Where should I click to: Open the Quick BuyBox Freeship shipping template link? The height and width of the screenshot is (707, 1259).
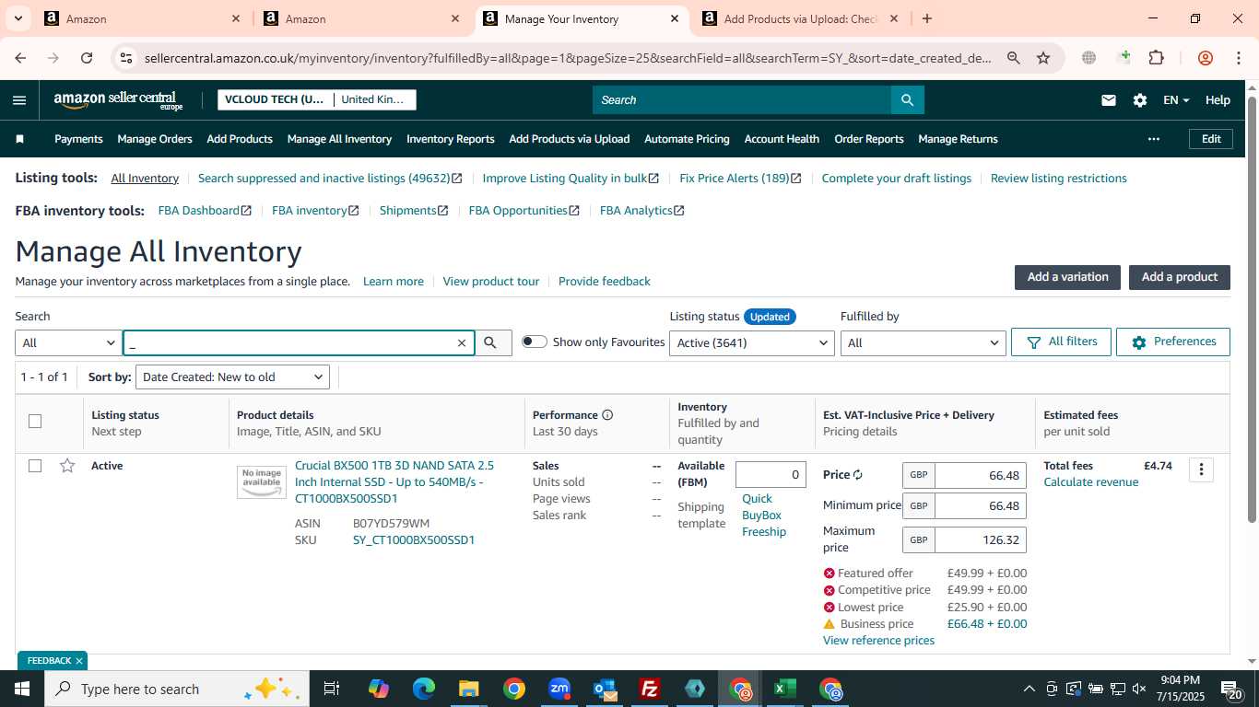click(764, 516)
